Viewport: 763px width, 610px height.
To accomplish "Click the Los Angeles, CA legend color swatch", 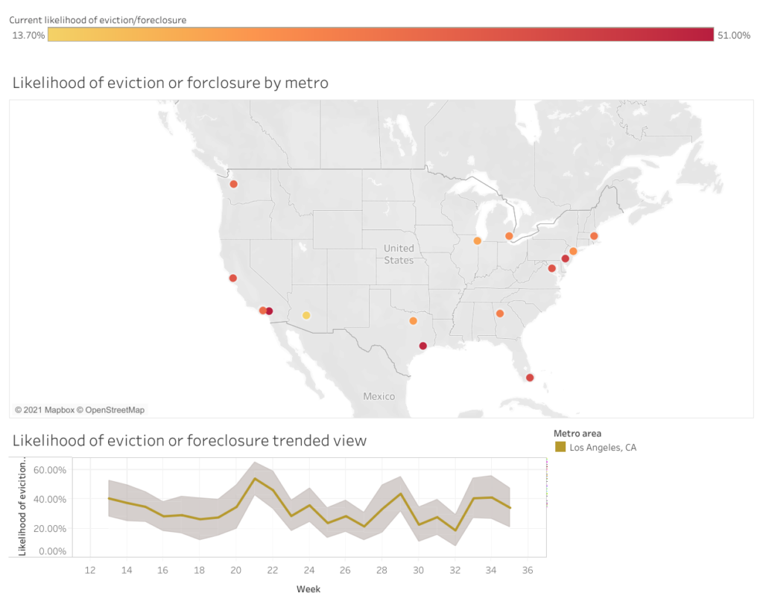I will coord(560,447).
